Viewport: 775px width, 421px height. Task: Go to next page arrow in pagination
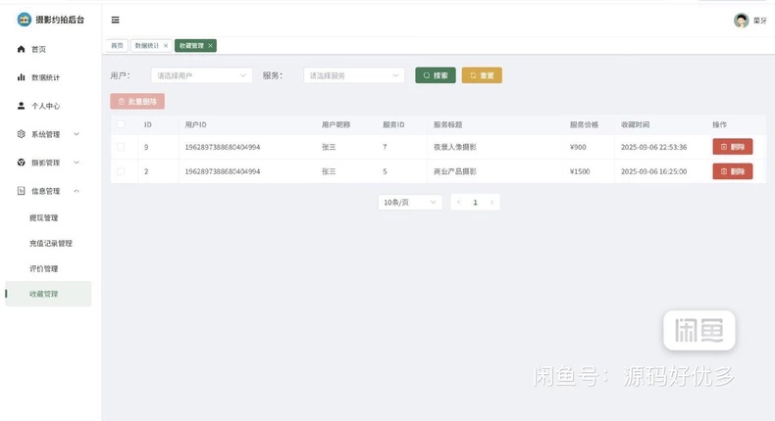point(491,202)
